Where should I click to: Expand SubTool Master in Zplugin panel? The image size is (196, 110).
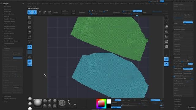point(8,38)
